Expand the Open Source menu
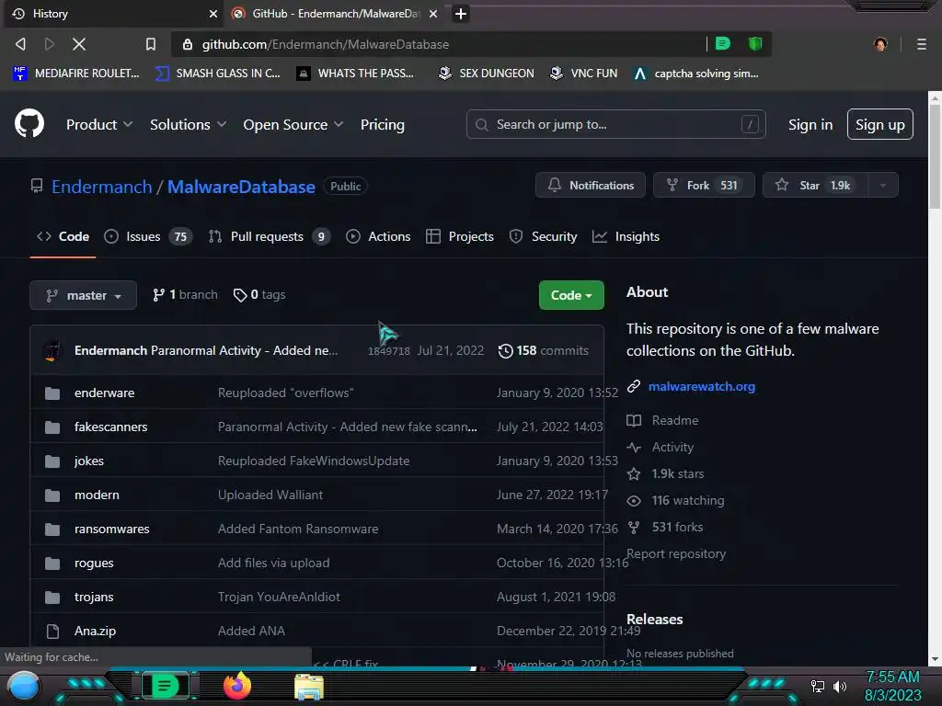 coord(293,124)
